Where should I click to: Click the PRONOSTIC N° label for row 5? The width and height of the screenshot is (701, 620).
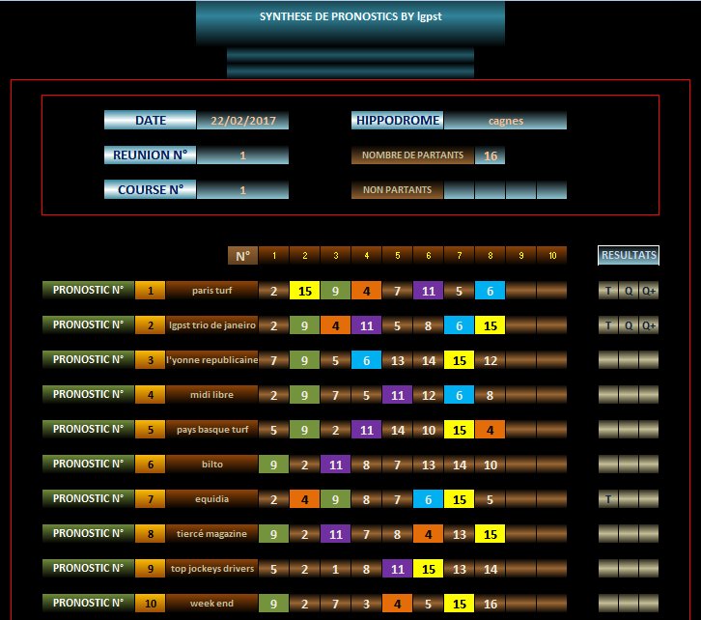tap(88, 429)
